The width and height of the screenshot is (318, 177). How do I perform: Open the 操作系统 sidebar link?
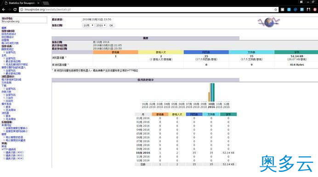click(x=6, y=104)
